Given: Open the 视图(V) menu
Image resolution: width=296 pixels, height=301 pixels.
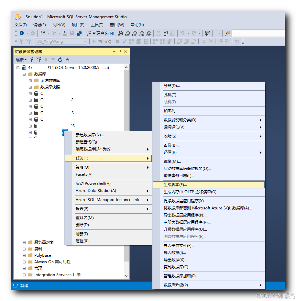Looking at the screenshot, I should [x=59, y=25].
